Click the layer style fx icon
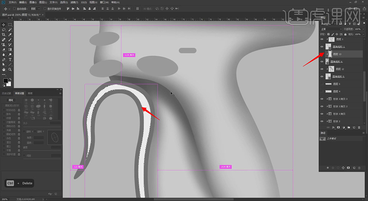This screenshot has height=201, width=368. click(x=333, y=127)
